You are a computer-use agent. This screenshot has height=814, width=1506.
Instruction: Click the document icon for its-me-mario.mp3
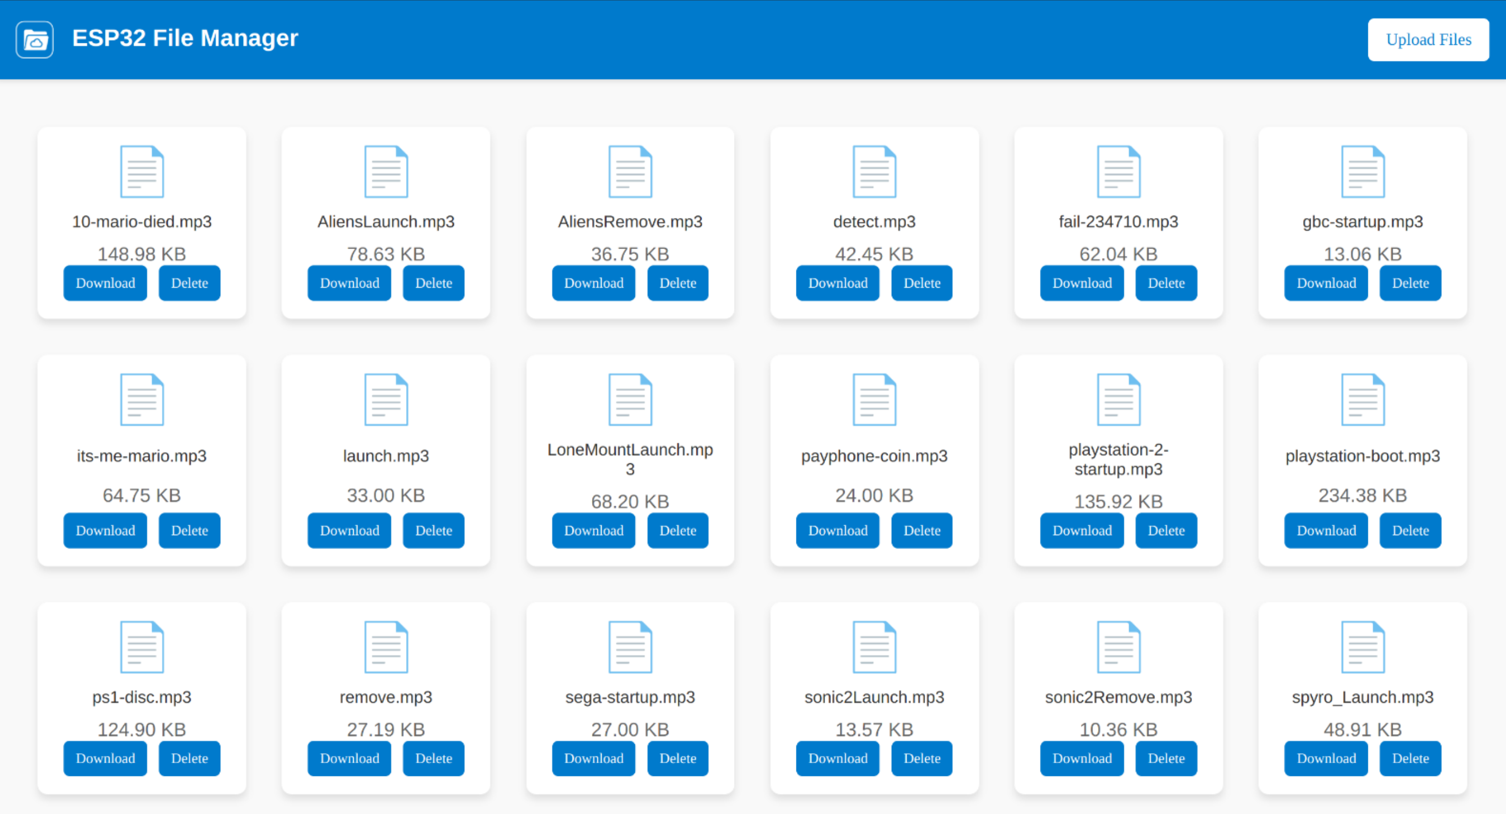141,399
